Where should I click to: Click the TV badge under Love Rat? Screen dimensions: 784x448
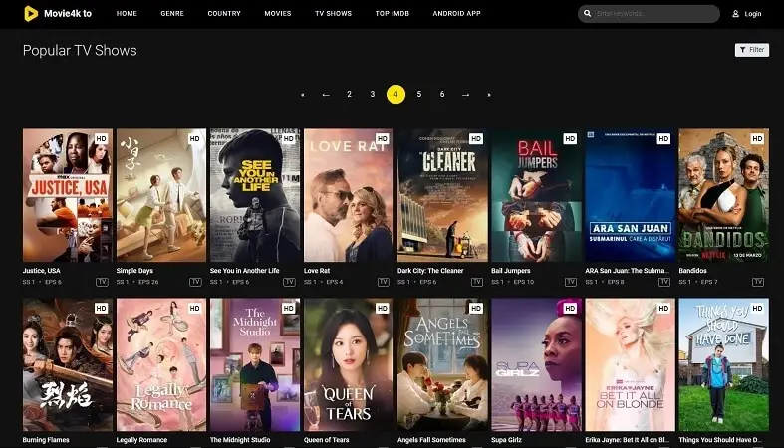pyautogui.click(x=383, y=282)
